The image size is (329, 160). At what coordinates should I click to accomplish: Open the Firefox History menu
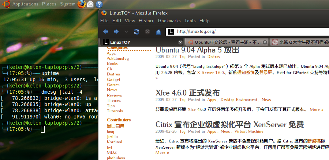[x=146, y=21]
